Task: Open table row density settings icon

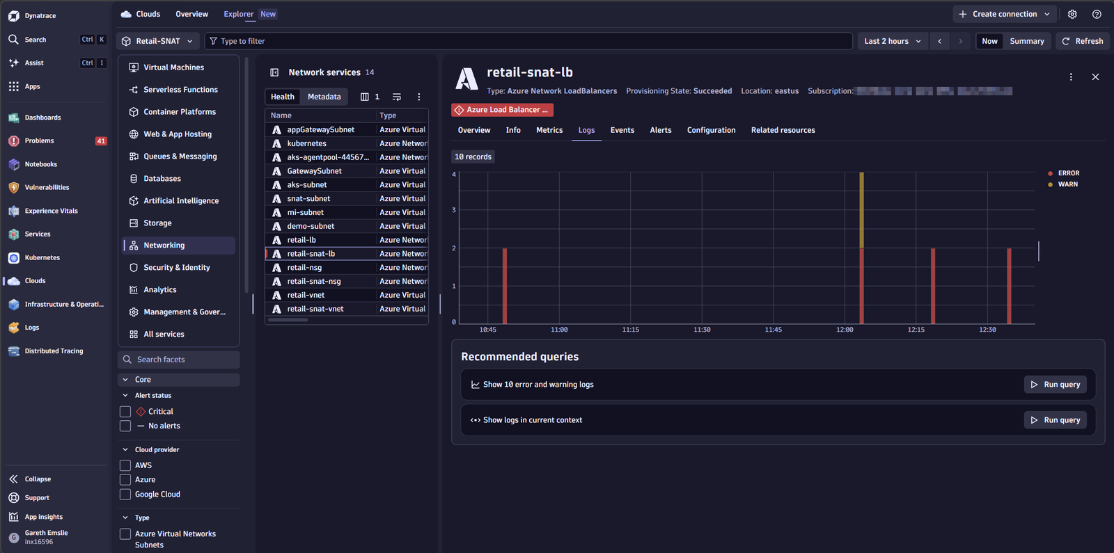Action: tap(397, 97)
